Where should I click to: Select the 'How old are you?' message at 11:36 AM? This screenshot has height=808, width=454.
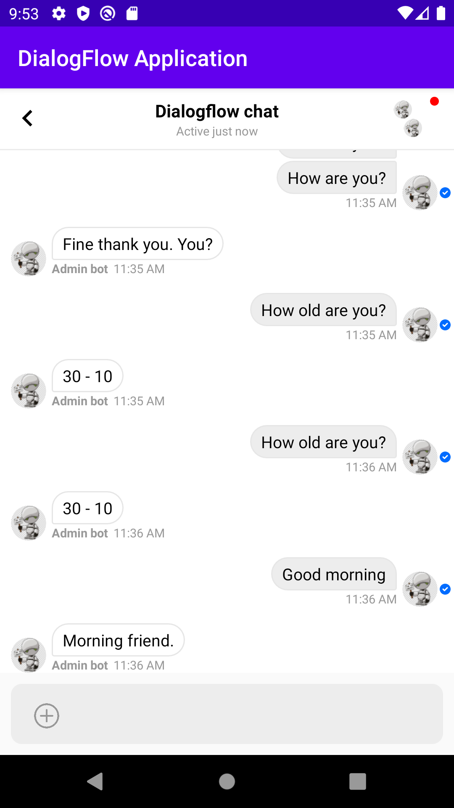point(323,442)
